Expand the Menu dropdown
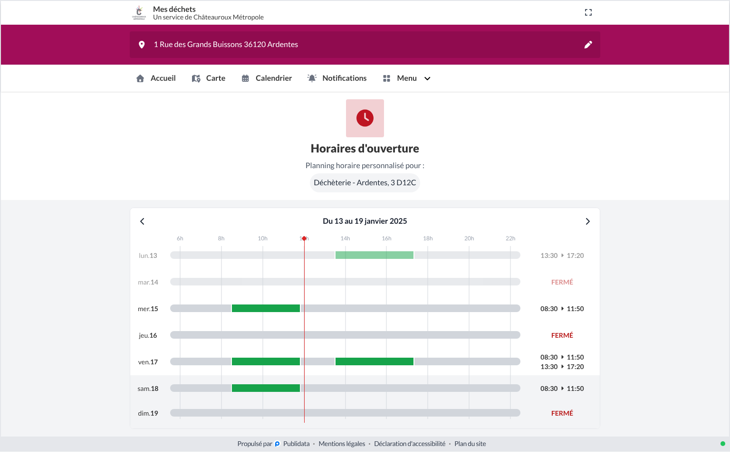Image resolution: width=730 pixels, height=456 pixels. [407, 78]
